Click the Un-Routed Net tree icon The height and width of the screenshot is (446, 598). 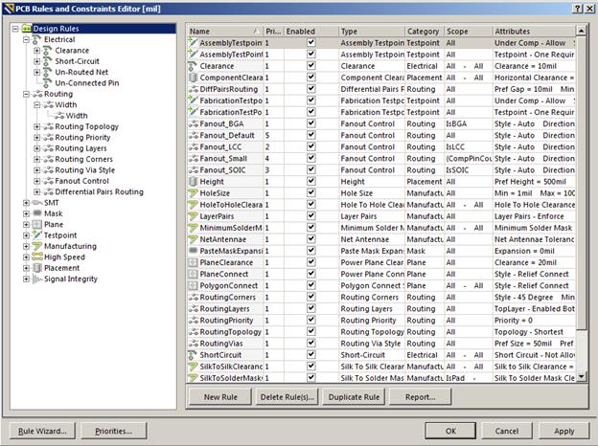(48, 72)
